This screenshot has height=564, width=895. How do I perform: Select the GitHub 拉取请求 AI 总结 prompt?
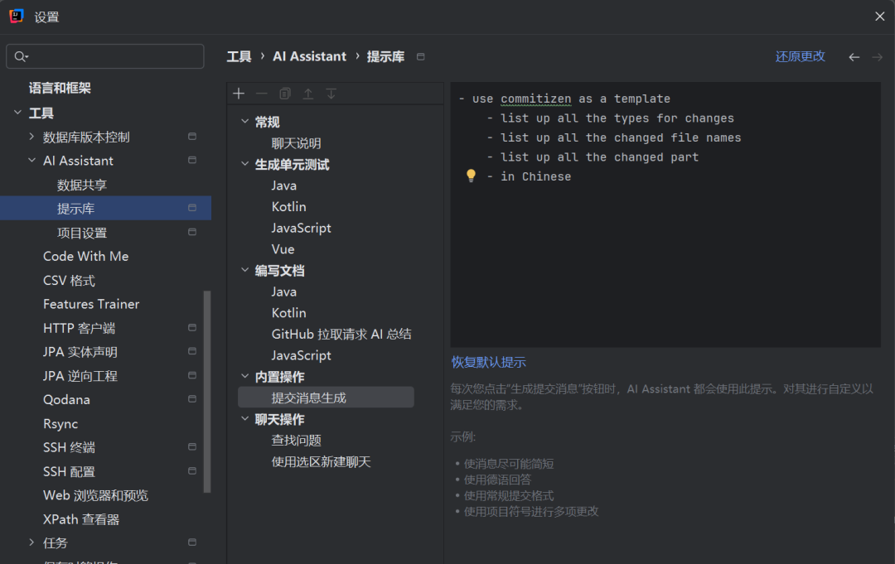(341, 335)
